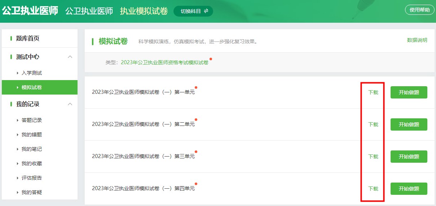Open 使用帮助 help button
The height and width of the screenshot is (206, 436).
420,10
